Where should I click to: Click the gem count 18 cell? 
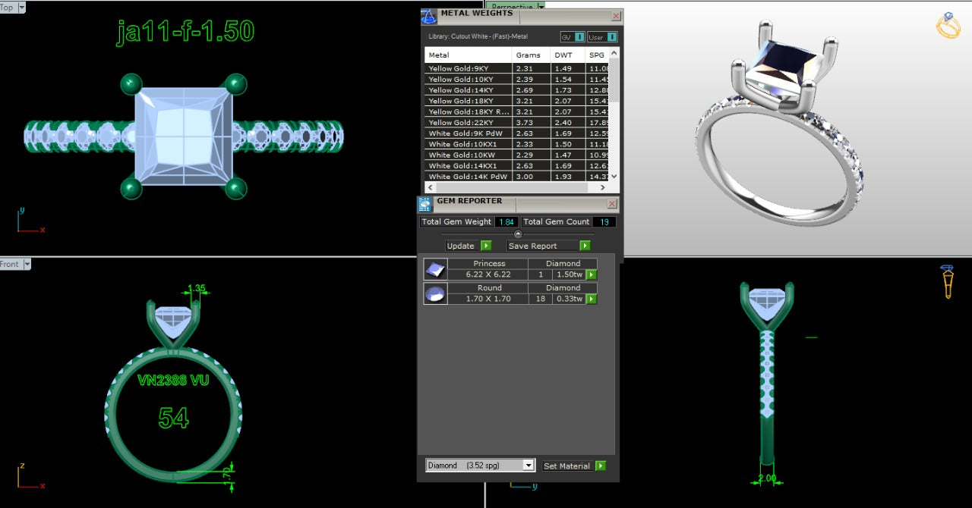[x=541, y=299]
